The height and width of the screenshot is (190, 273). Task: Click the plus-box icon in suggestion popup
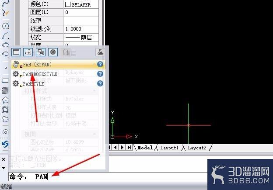[x=28, y=52]
